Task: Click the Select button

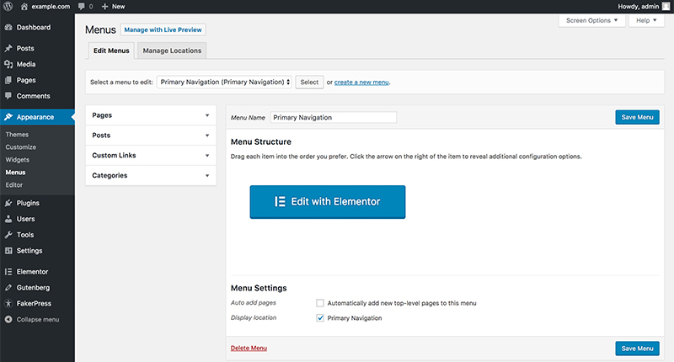Action: tap(309, 82)
